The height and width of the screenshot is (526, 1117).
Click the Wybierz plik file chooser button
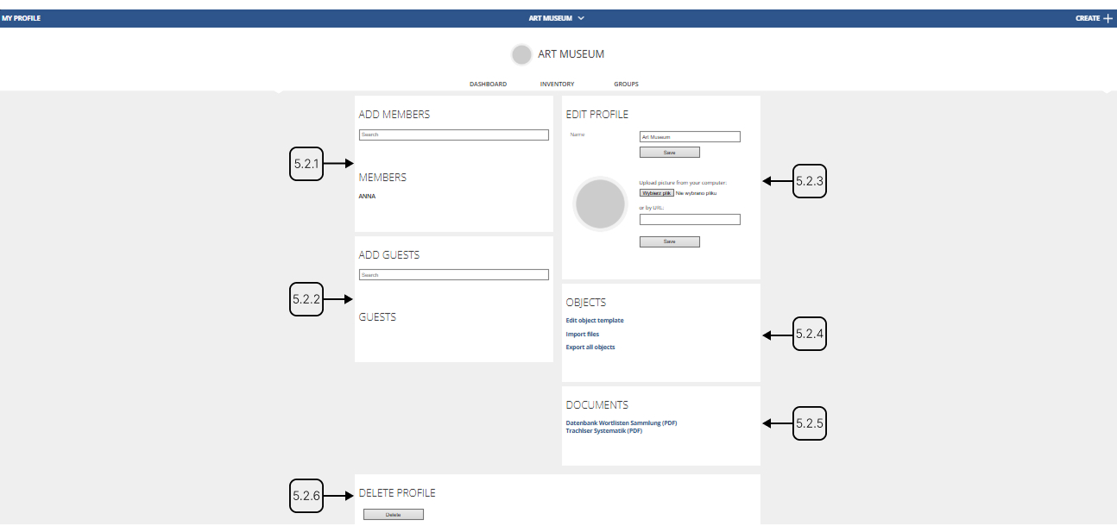(x=656, y=193)
